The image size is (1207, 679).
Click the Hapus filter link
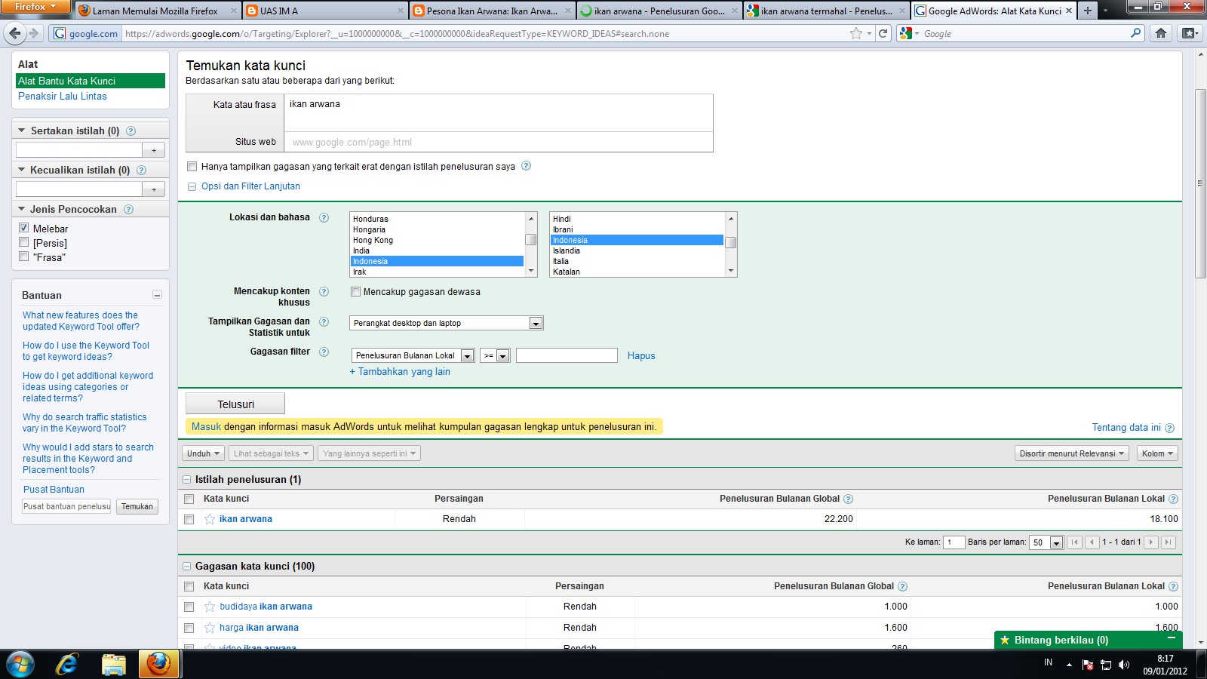pos(641,356)
